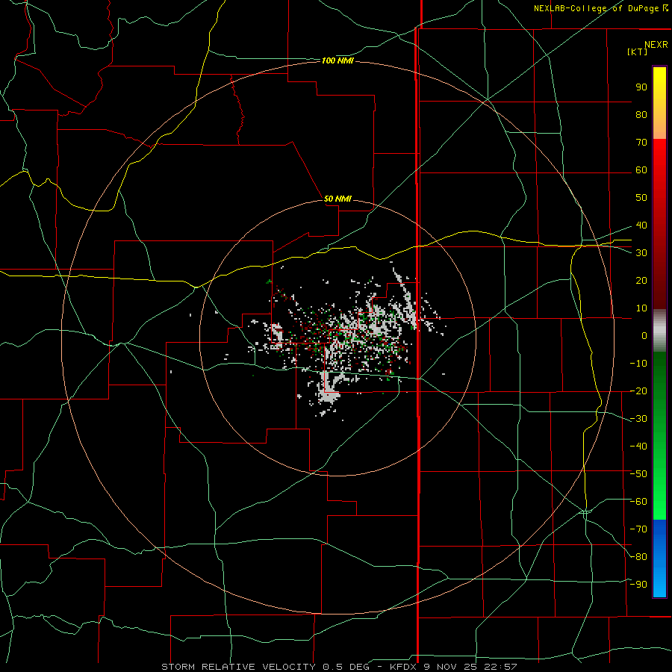Click the -80 value on the velocity scale

pyautogui.click(x=638, y=557)
